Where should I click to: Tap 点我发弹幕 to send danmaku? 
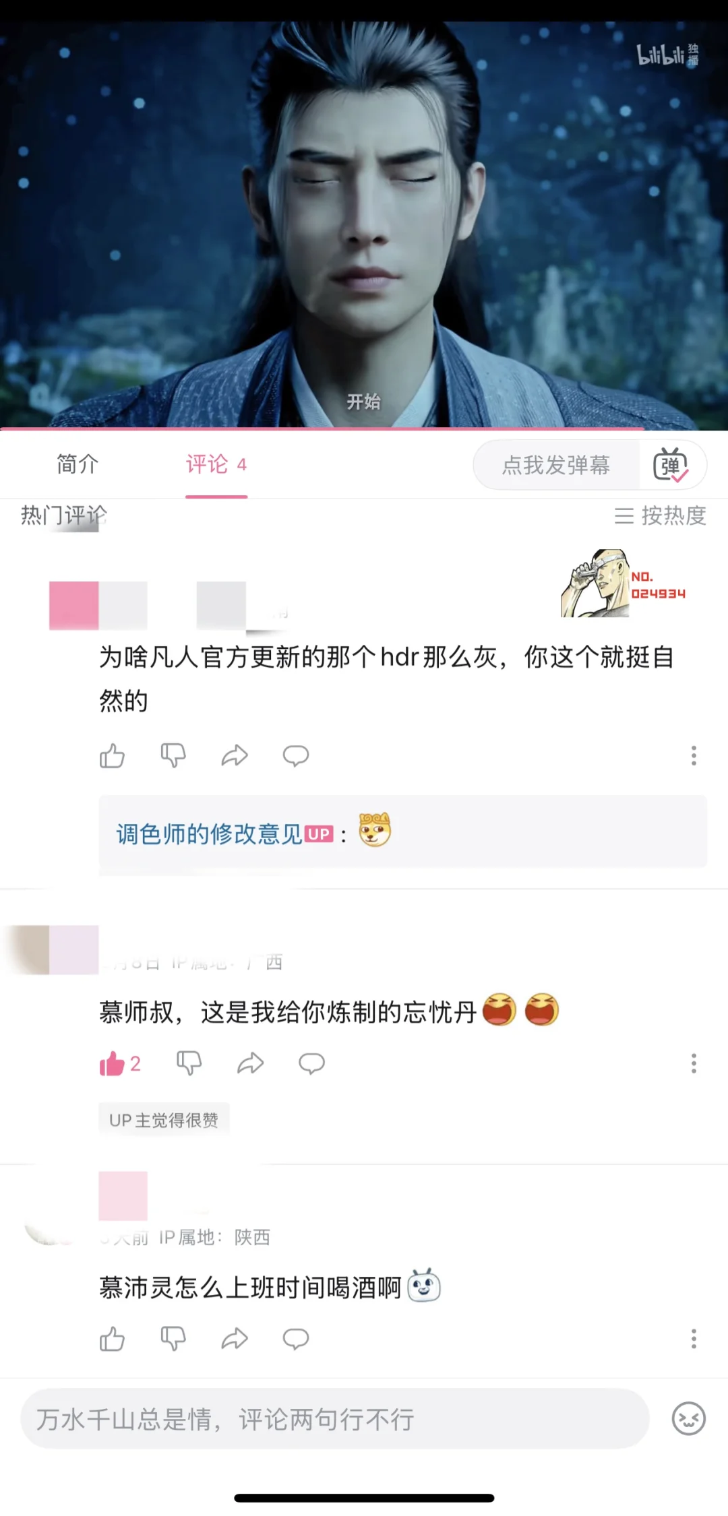pyautogui.click(x=557, y=465)
